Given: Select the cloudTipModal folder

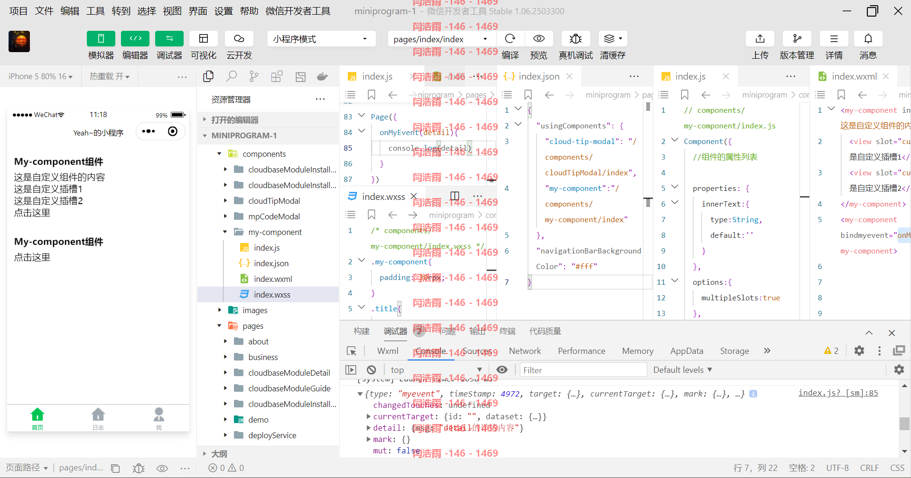Looking at the screenshot, I should pos(268,200).
